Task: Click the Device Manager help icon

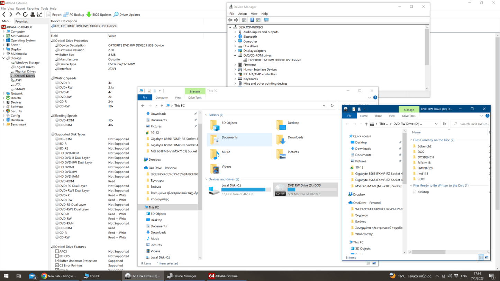Action: tap(252, 20)
